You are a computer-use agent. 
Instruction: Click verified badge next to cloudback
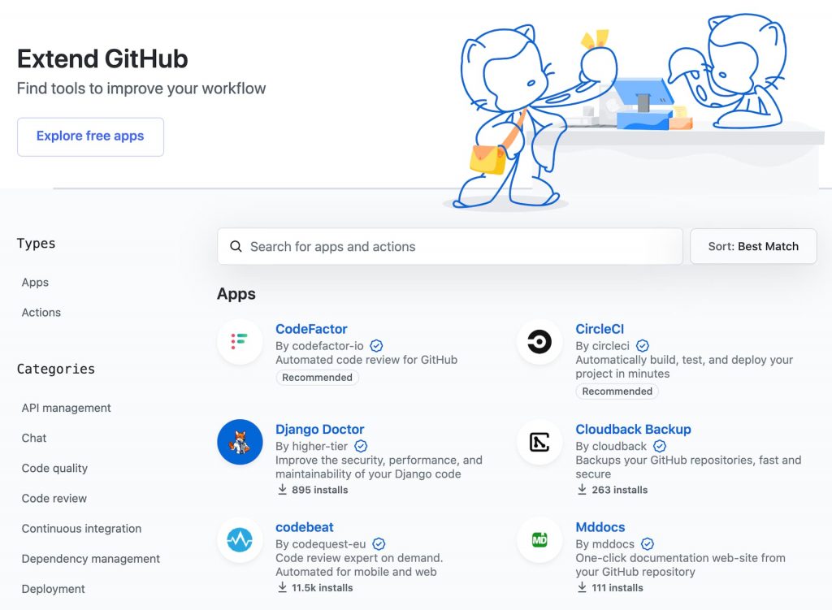(x=660, y=446)
